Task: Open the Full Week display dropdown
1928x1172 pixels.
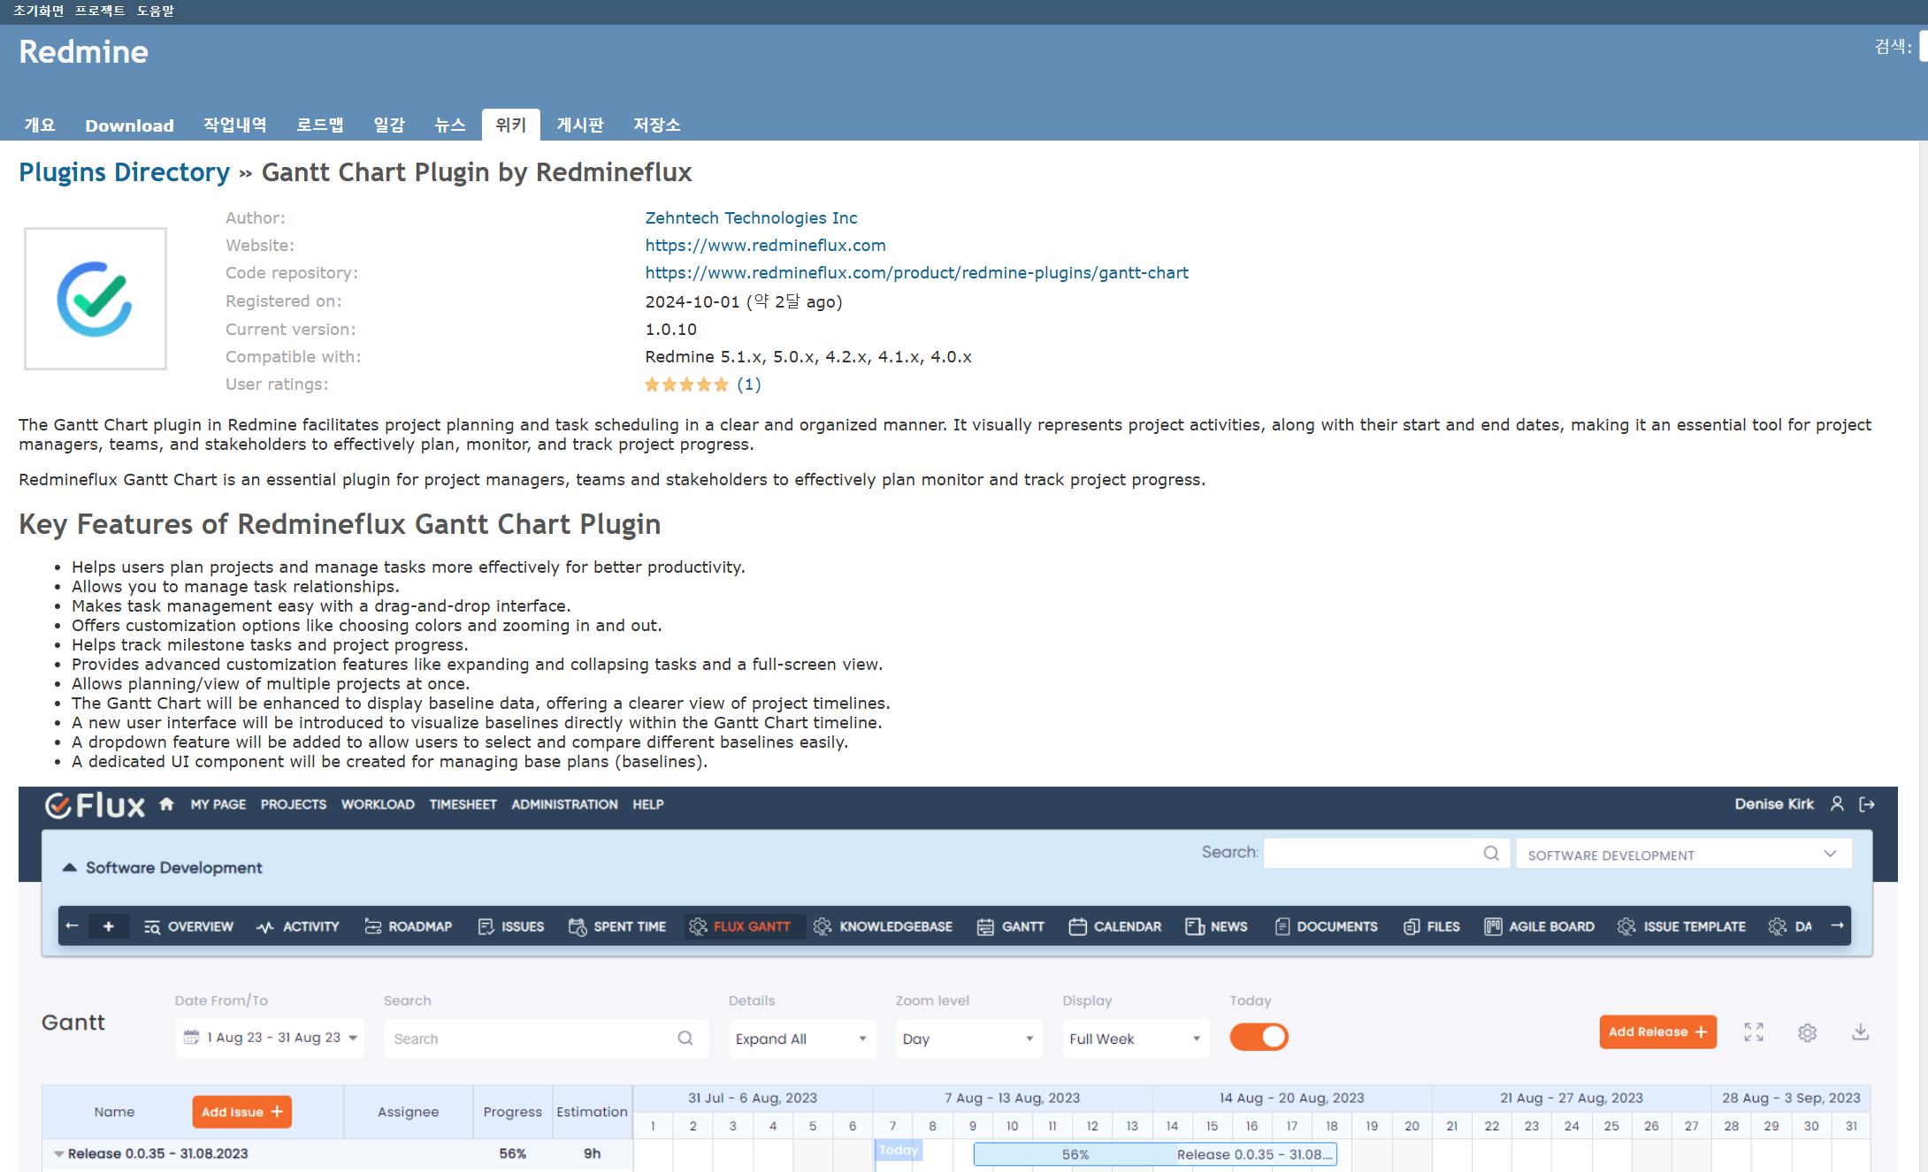Action: point(1135,1039)
